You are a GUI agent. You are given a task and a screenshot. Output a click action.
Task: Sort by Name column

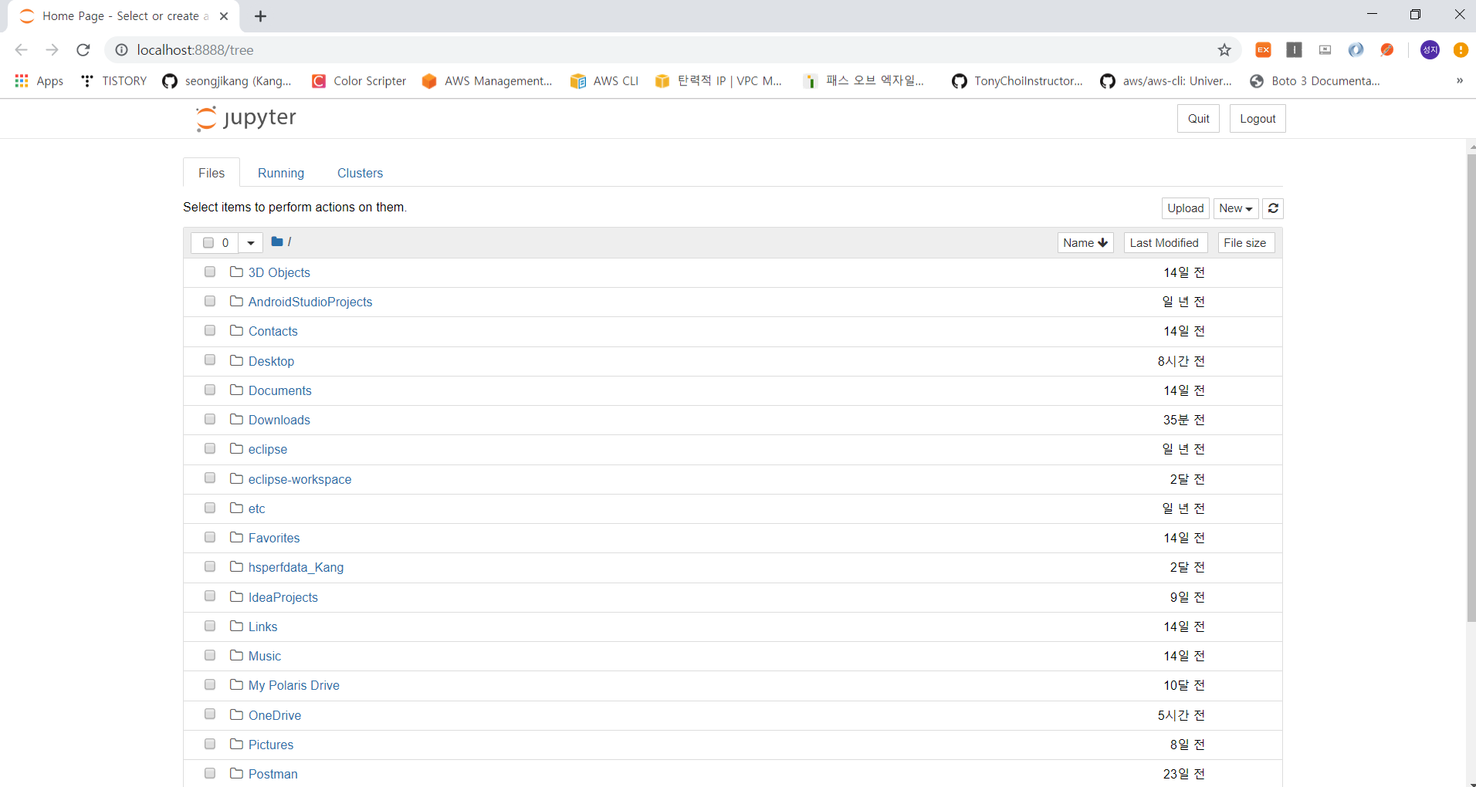point(1085,243)
